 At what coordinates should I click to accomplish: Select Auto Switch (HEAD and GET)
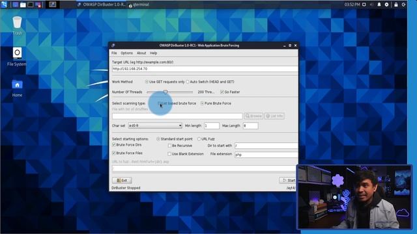(x=210, y=82)
